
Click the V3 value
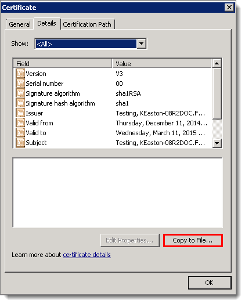(x=119, y=74)
